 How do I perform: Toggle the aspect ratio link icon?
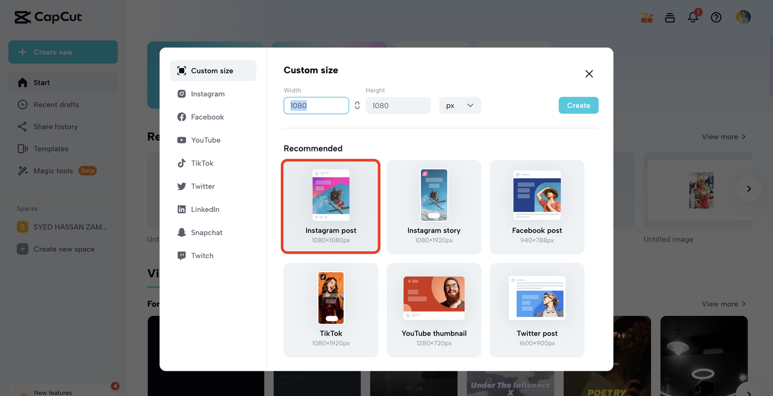pos(357,106)
